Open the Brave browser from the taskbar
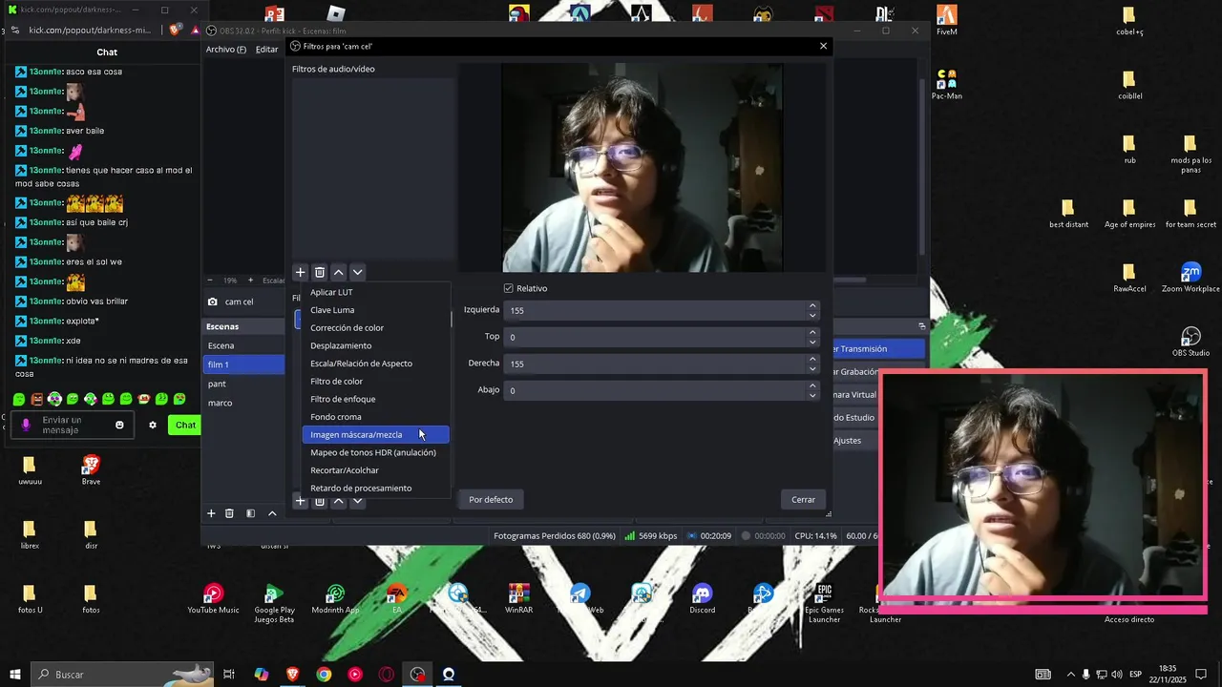This screenshot has width=1222, height=687. coord(292,675)
